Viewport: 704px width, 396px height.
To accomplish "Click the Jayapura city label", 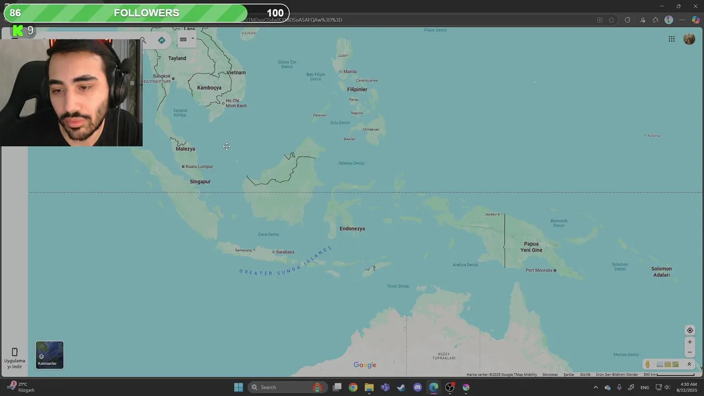I will click(x=493, y=214).
